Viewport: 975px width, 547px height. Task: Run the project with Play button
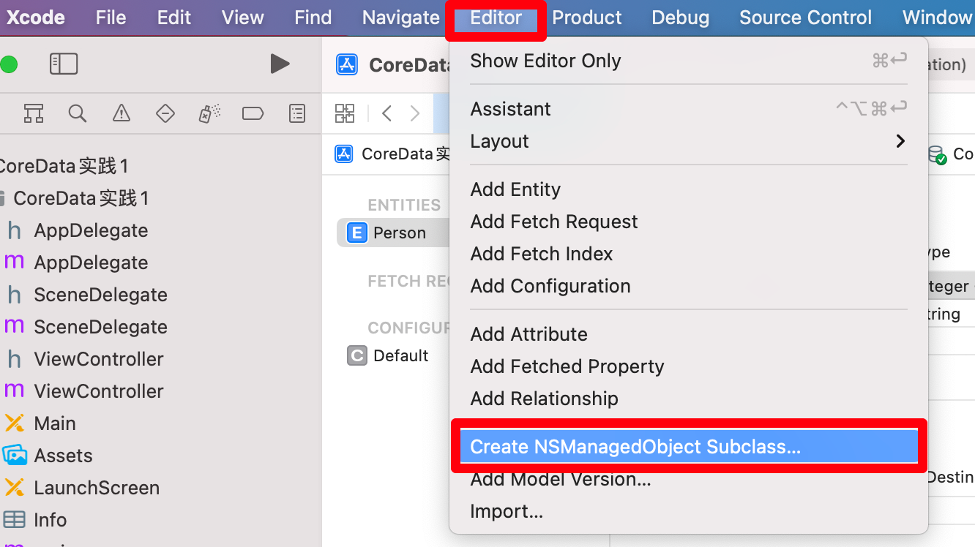[280, 64]
